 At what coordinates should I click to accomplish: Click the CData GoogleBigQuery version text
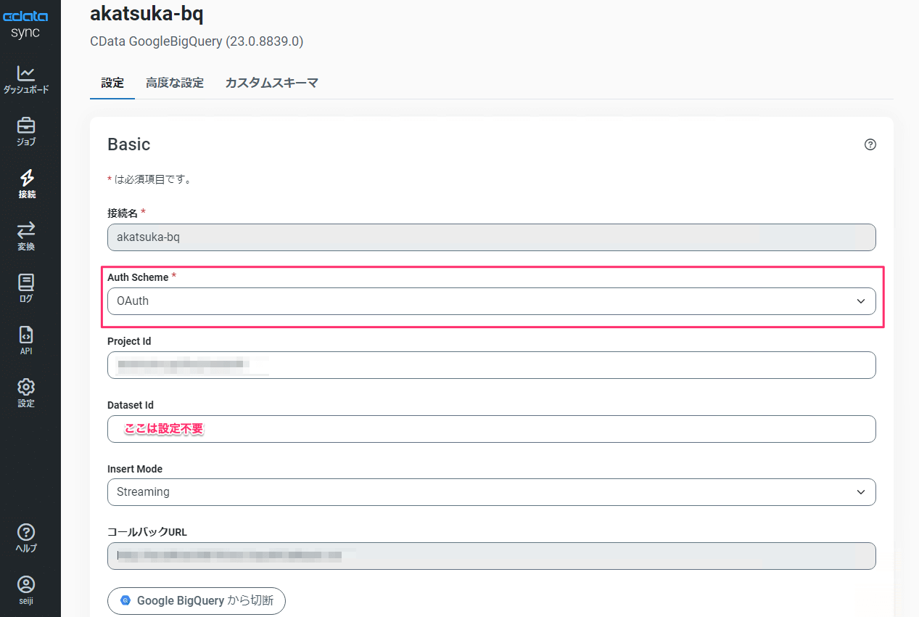pos(197,41)
